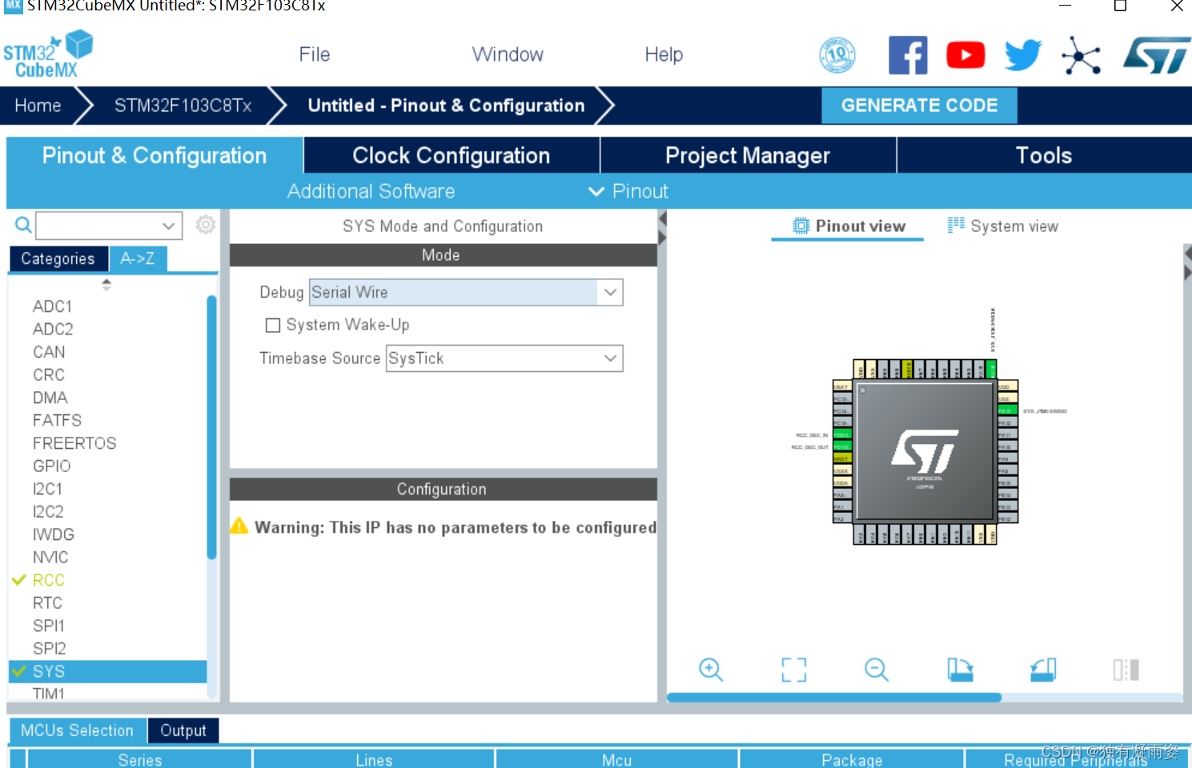Click STM32F103C8Tx breadcrumb

click(183, 106)
